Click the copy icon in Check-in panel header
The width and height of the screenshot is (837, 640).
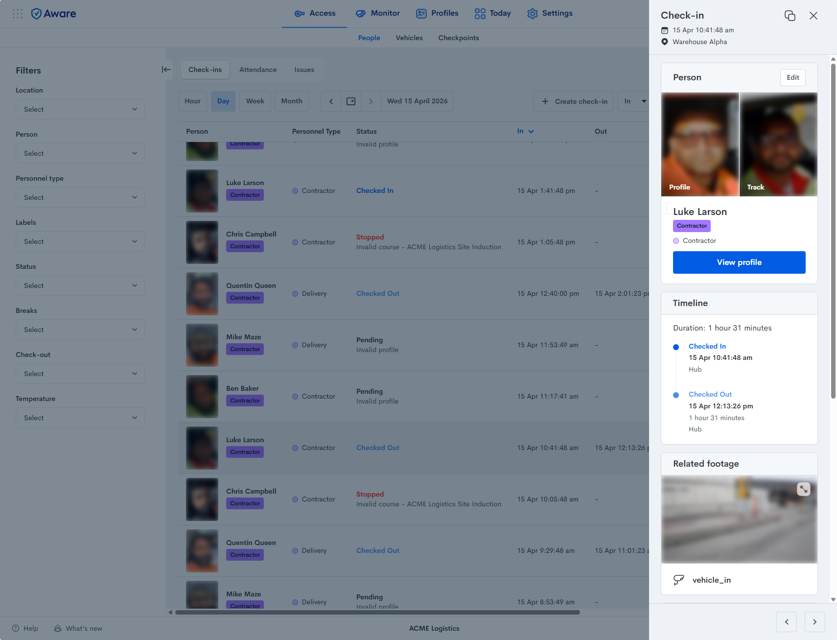pos(790,16)
